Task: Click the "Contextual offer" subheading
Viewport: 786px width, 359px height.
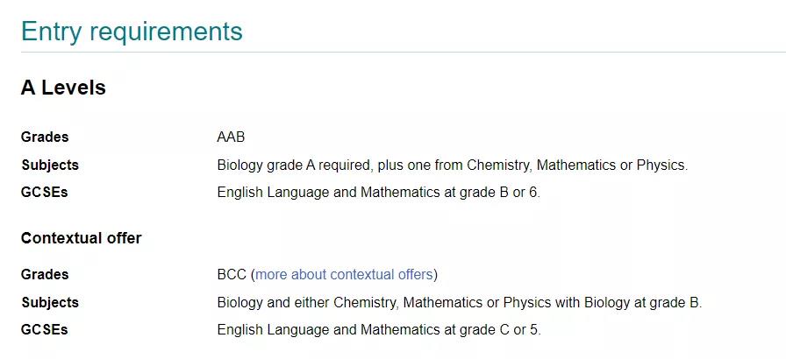Action: [81, 238]
